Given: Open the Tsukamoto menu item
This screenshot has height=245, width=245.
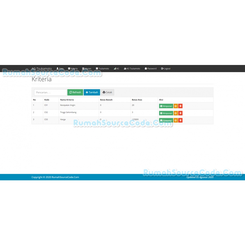Looking at the screenshot, I should tap(102, 69).
